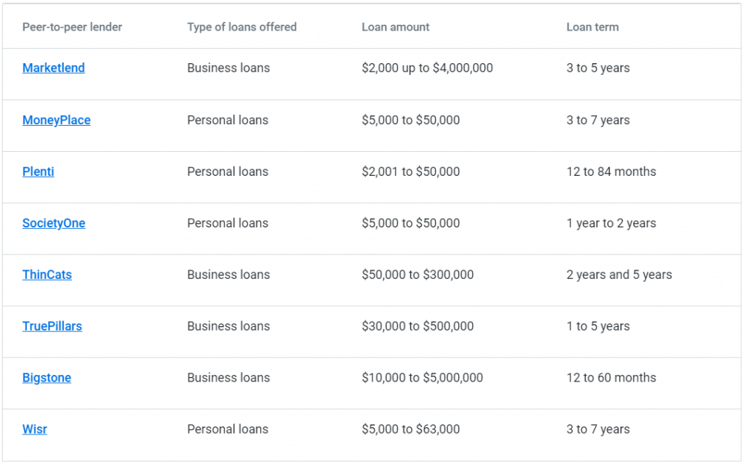This screenshot has width=745, height=465.
Task: Visit the ThinCats lender link
Action: [47, 275]
